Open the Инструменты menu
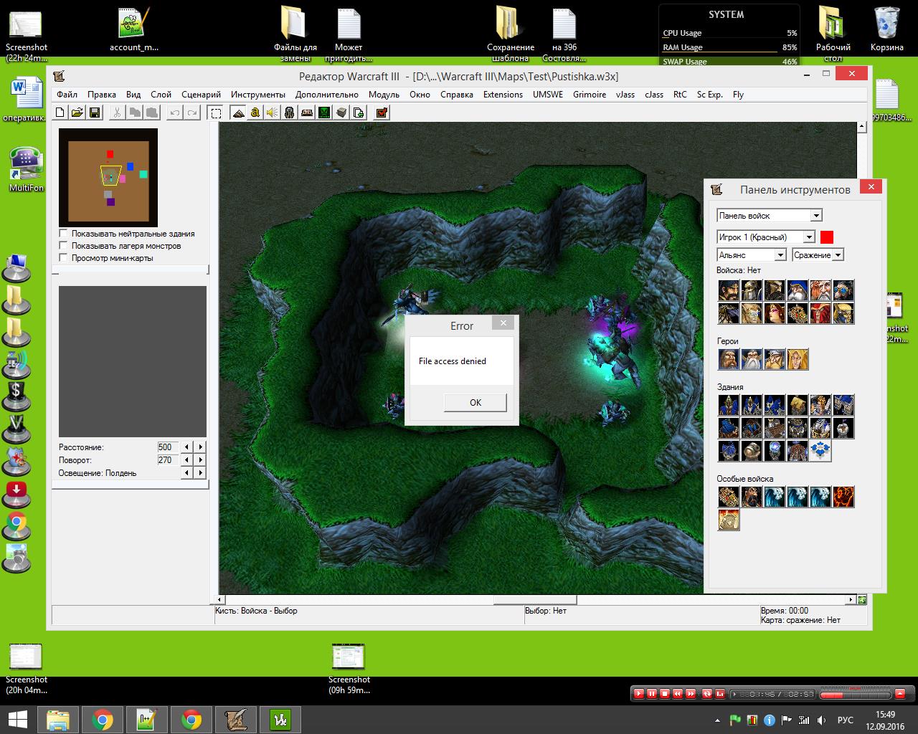This screenshot has height=734, width=918. pos(258,95)
